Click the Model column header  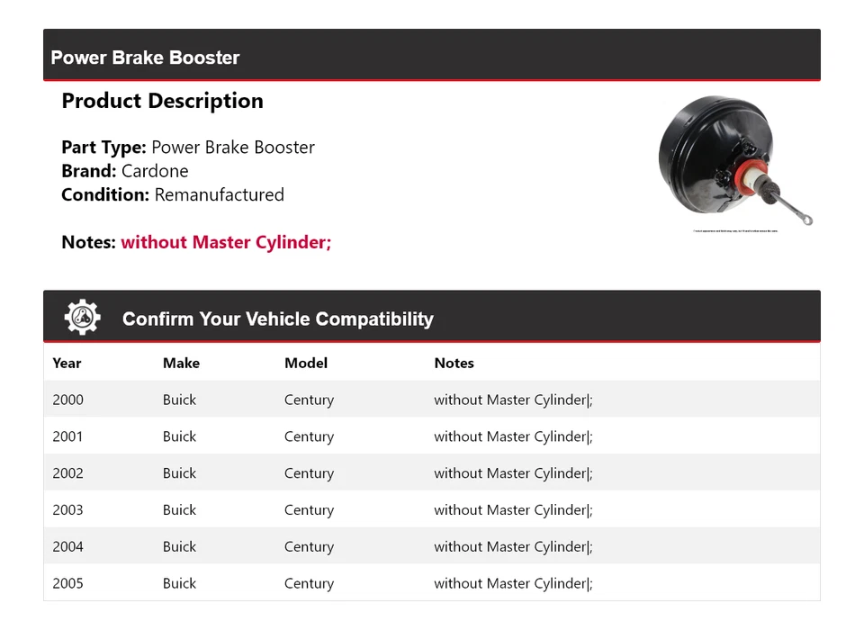pyautogui.click(x=306, y=363)
